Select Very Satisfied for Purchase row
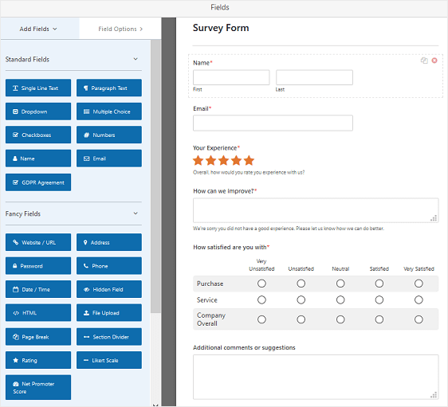The width and height of the screenshot is (448, 407). [x=419, y=284]
